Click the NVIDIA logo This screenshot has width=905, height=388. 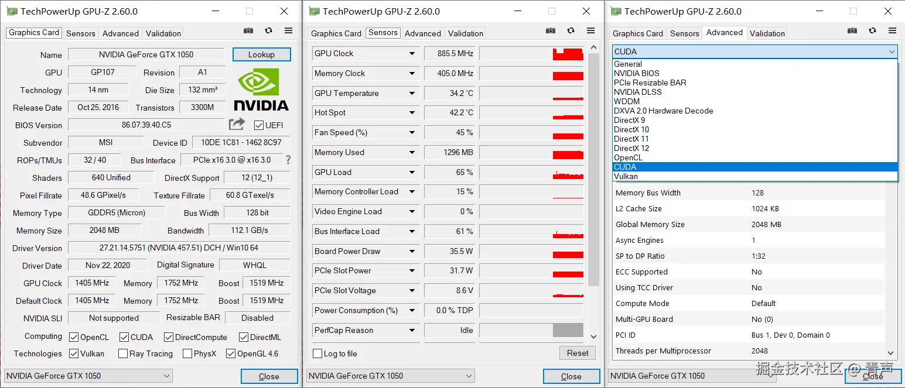[261, 90]
